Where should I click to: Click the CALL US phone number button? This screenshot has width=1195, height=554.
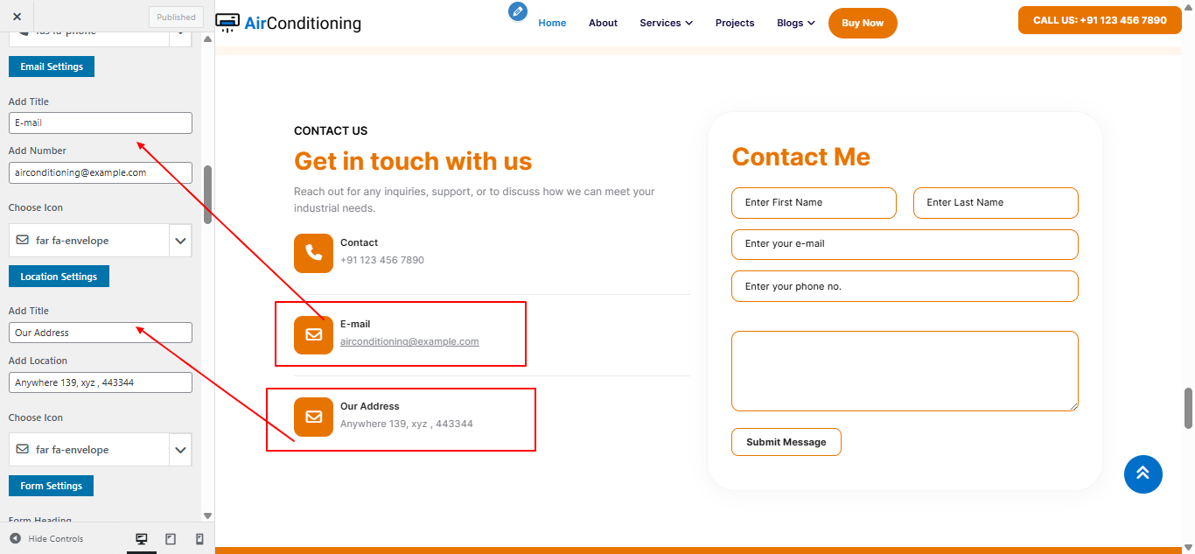(1100, 20)
